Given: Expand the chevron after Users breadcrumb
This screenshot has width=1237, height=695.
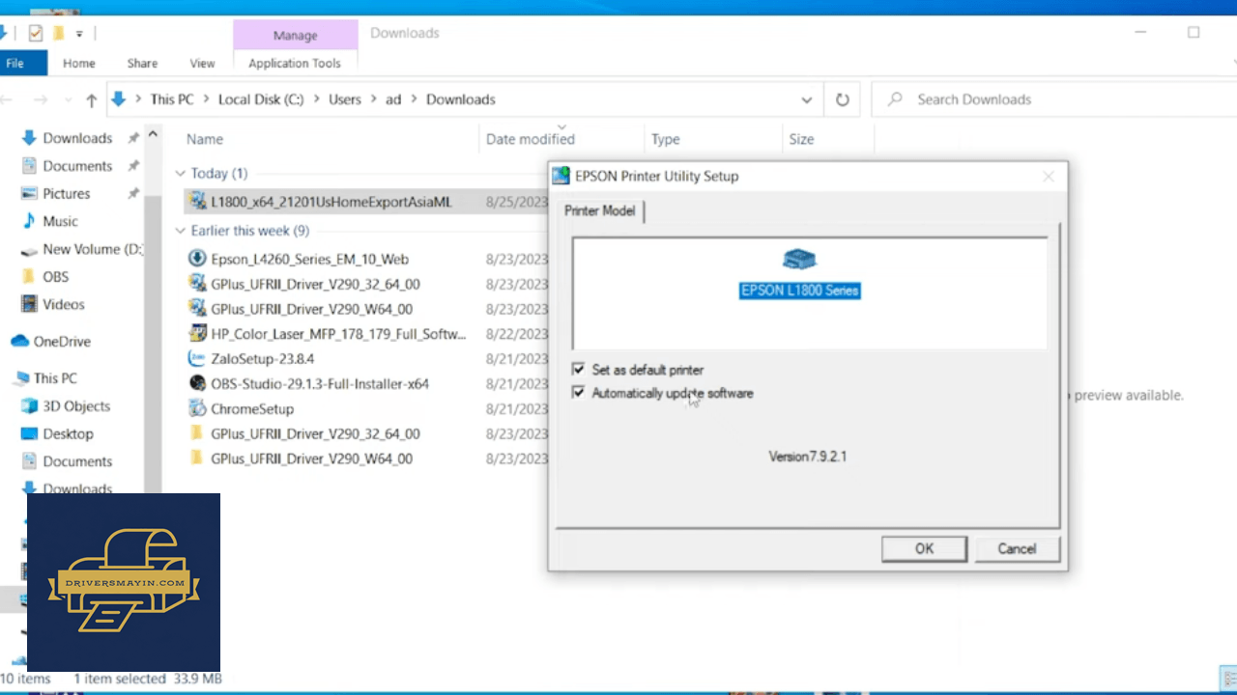Looking at the screenshot, I should coord(373,99).
